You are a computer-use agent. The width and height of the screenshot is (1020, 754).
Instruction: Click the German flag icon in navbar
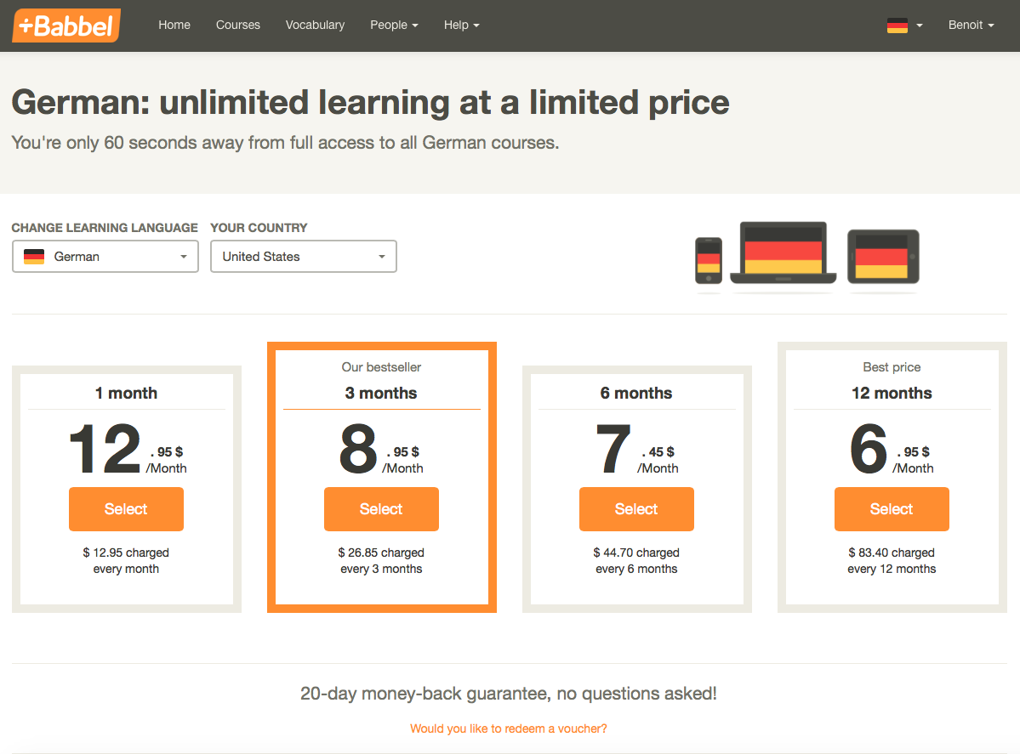[897, 26]
